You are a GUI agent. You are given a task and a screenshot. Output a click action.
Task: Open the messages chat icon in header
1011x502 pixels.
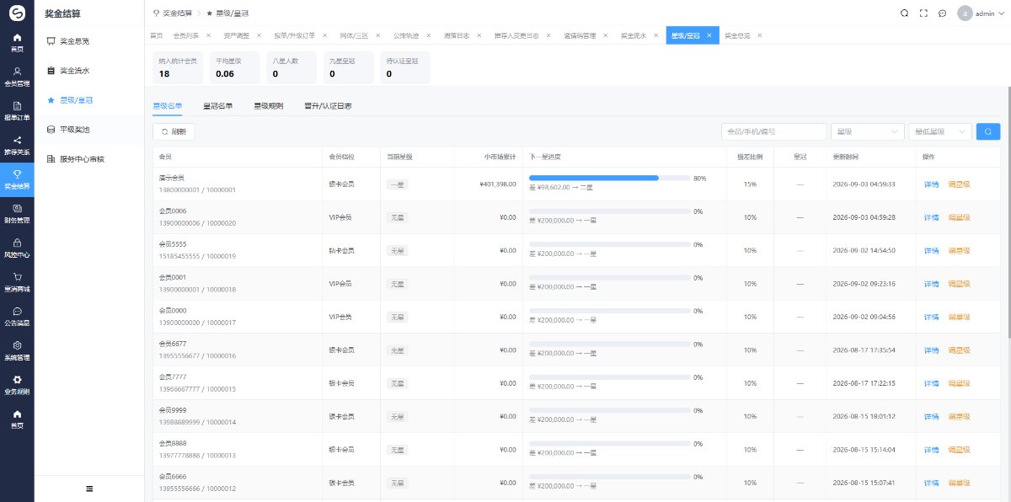(x=942, y=13)
